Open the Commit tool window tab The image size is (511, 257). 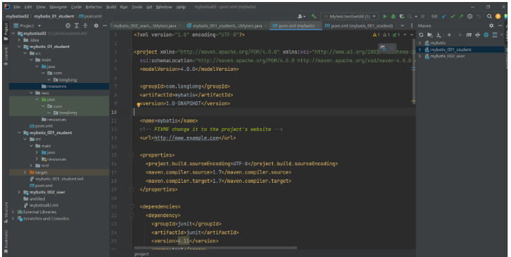[5, 57]
